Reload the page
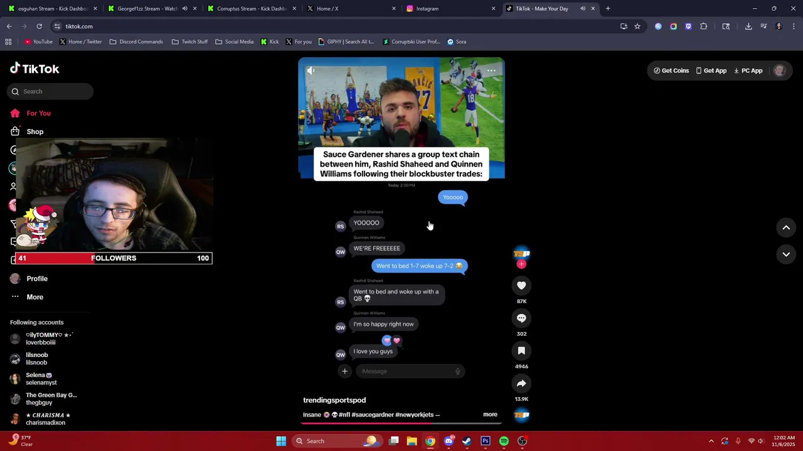The width and height of the screenshot is (803, 451). 39,26
